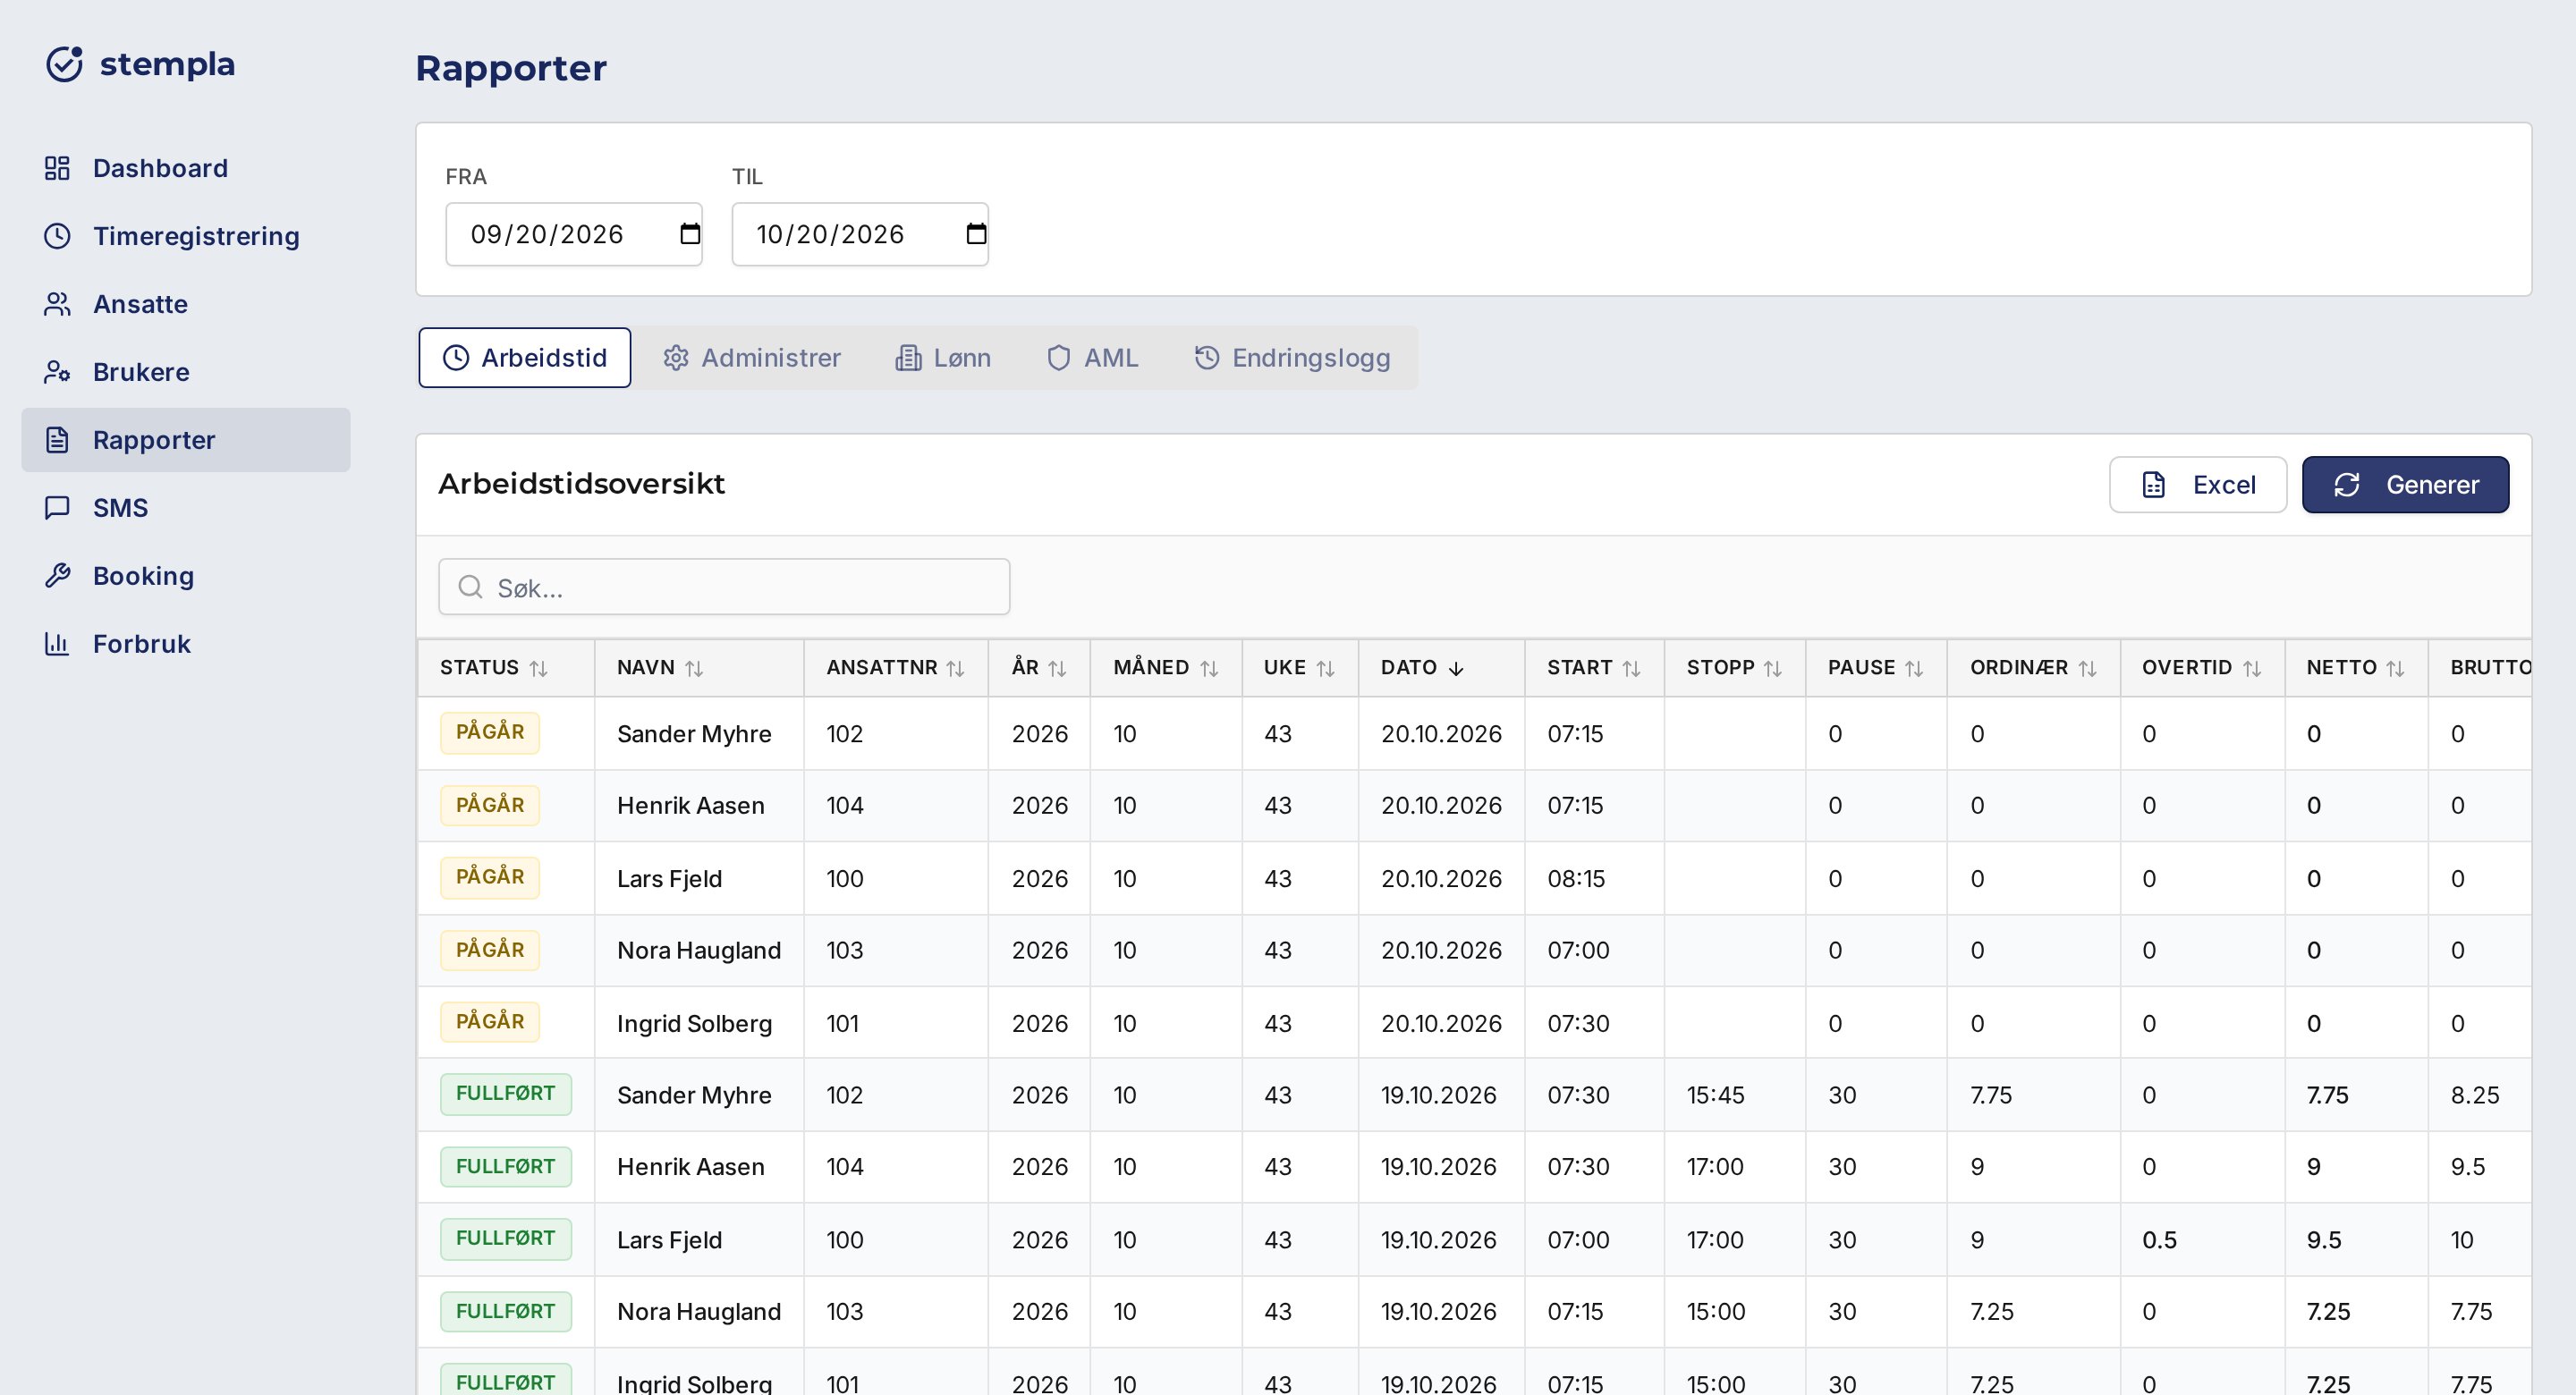Focus the Søk search field
The height and width of the screenshot is (1395, 2576).
(x=724, y=587)
